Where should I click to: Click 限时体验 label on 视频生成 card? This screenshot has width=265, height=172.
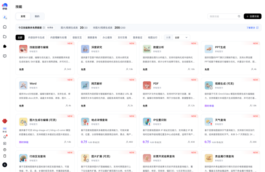[209, 106]
